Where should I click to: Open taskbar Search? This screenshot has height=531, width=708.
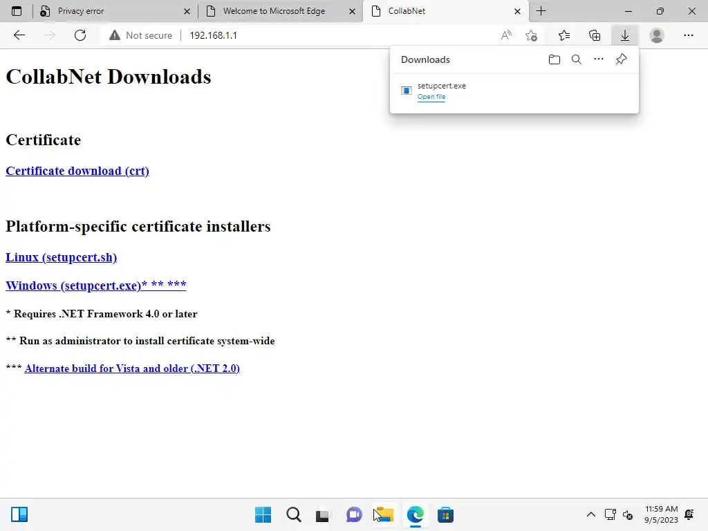(293, 514)
